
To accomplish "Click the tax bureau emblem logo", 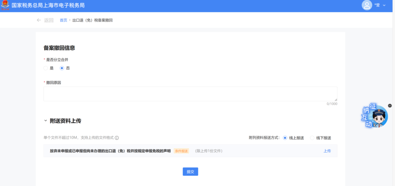I will [x=5, y=5].
